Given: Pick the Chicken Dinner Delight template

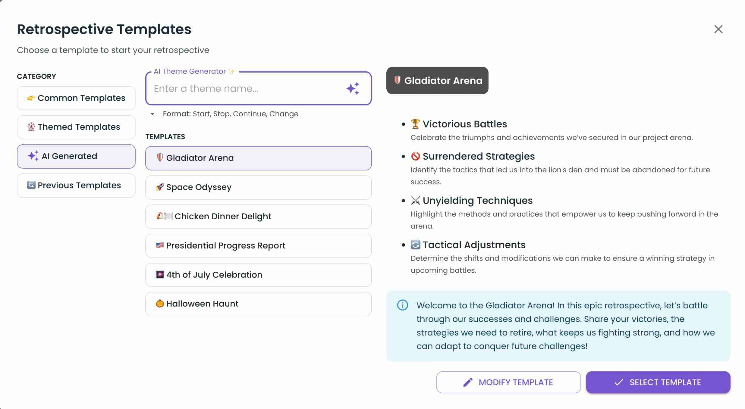Looking at the screenshot, I should click(258, 217).
